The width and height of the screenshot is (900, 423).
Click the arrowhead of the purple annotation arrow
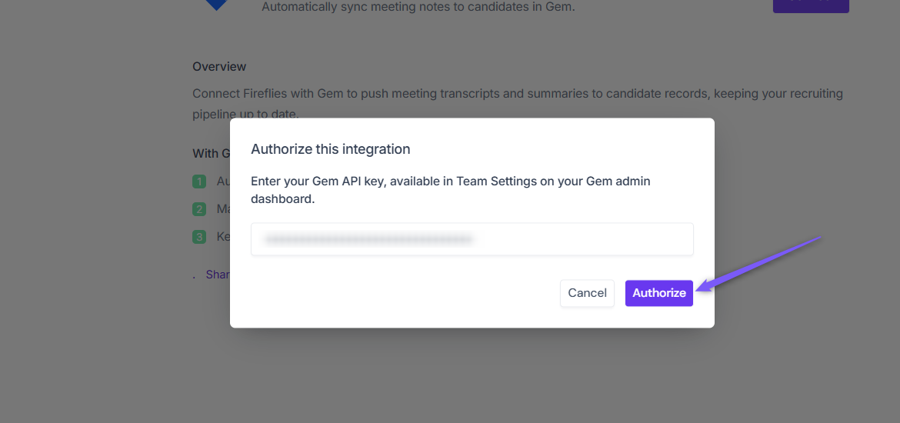[x=705, y=287]
